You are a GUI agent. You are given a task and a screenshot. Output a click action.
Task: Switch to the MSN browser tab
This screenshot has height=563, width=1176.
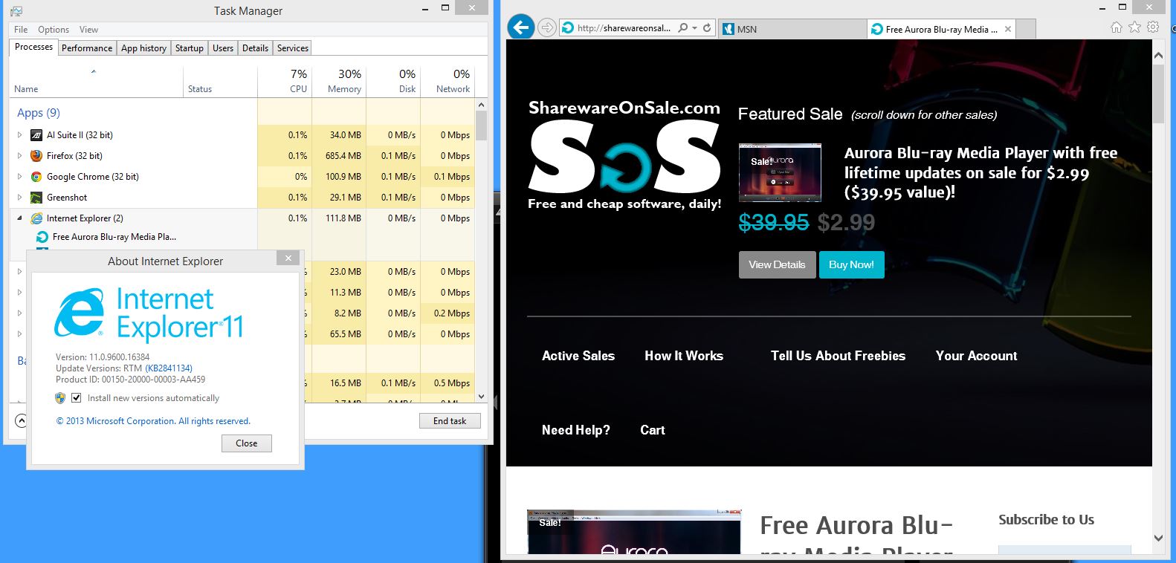click(x=792, y=29)
